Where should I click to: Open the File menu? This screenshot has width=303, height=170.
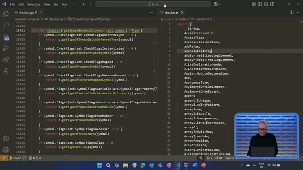pos(12,4)
